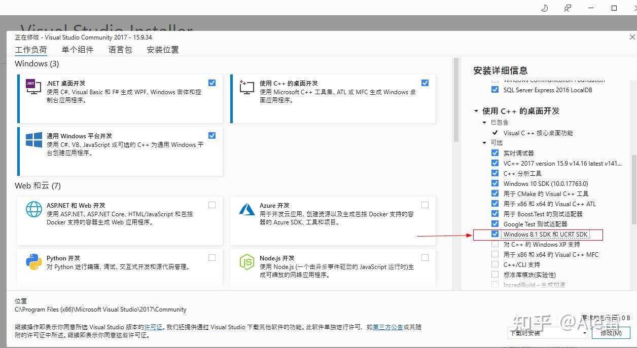Screen dimensions: 637x348
Task: Click the .NET desktop development purple icon
Action: (34, 87)
